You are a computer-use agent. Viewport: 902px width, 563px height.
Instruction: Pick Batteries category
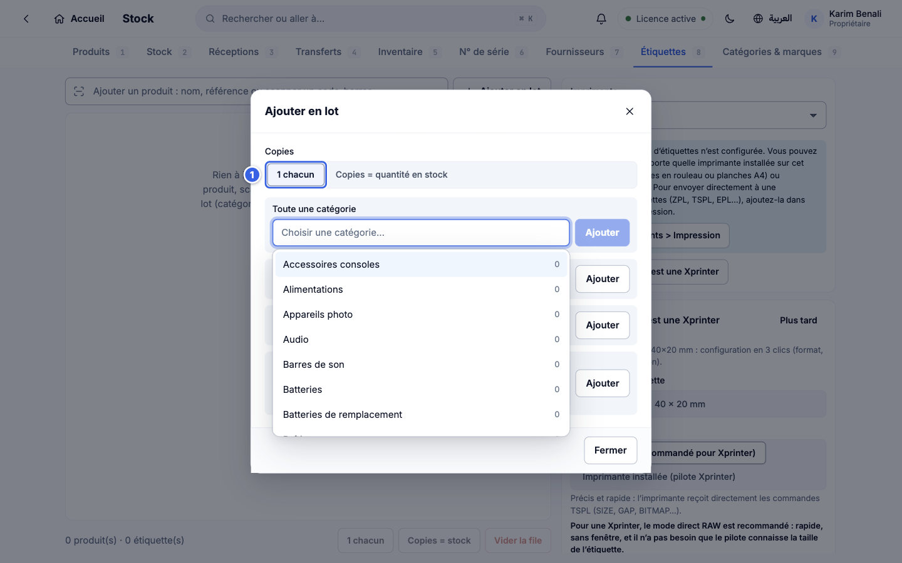pyautogui.click(x=421, y=390)
